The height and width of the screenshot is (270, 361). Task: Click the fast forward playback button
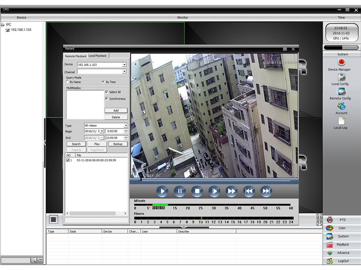tap(231, 191)
